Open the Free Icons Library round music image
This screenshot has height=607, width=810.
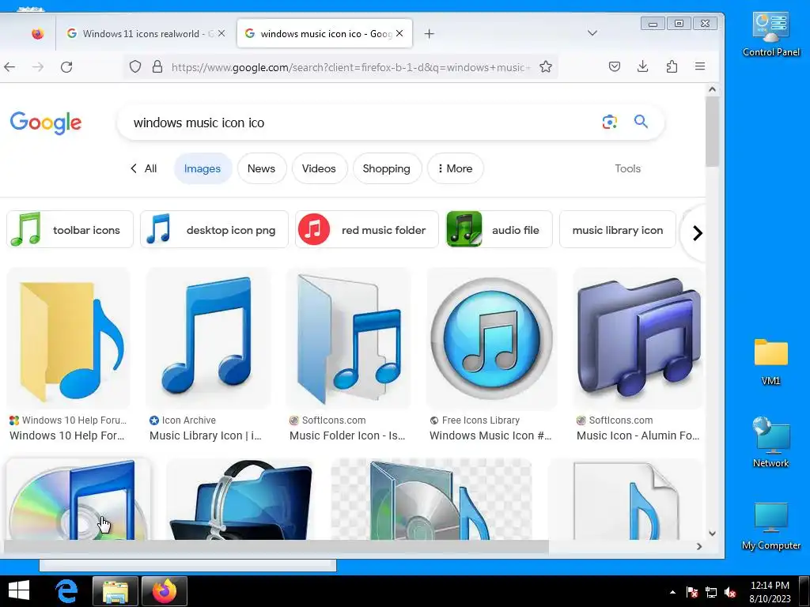tap(491, 338)
